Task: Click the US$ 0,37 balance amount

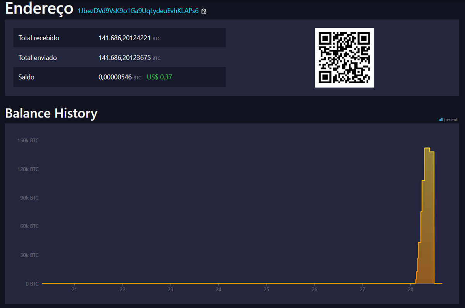Action: tap(159, 77)
